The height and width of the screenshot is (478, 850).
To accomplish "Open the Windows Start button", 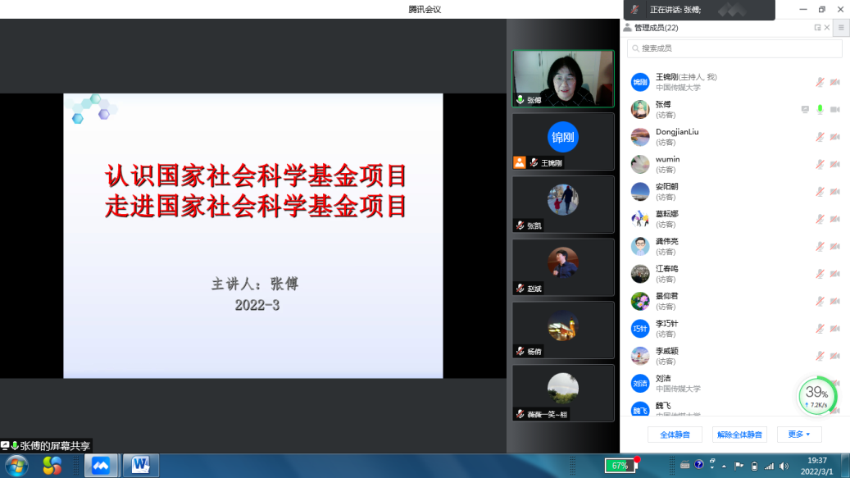I will point(16,466).
